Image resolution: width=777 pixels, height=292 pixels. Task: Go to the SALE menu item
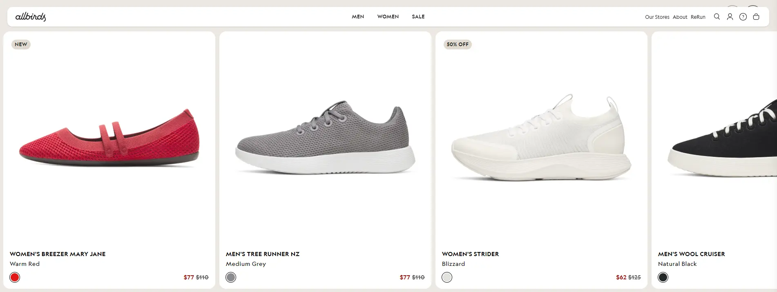tap(418, 17)
